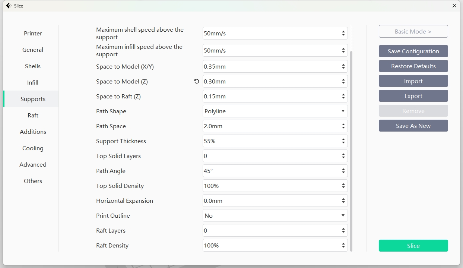Select the Cooling tab in sidebar
The image size is (463, 268).
click(x=33, y=148)
